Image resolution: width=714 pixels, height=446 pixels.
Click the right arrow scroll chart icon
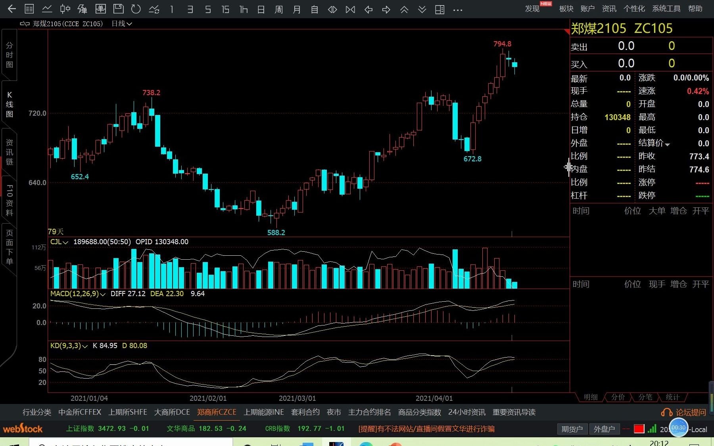386,9
